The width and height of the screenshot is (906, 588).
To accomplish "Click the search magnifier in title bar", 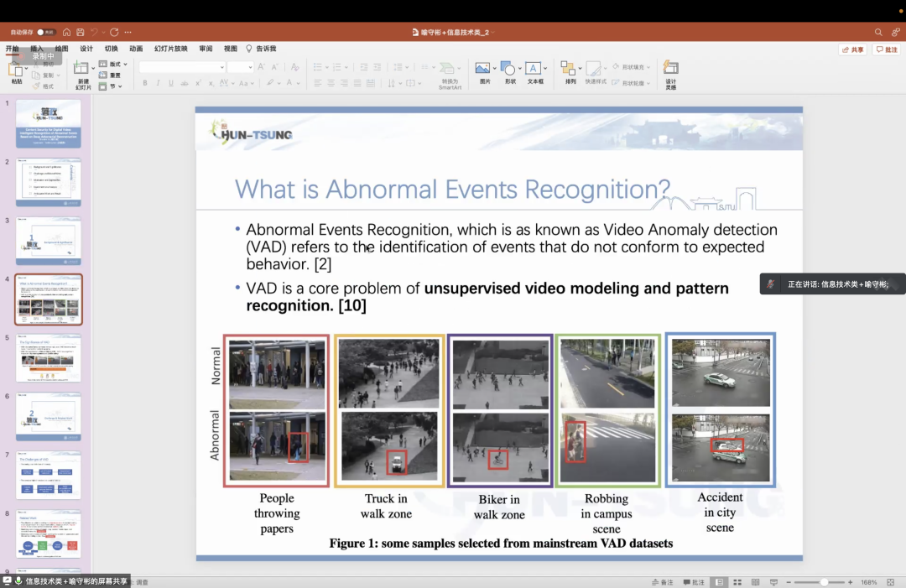I will tap(878, 32).
